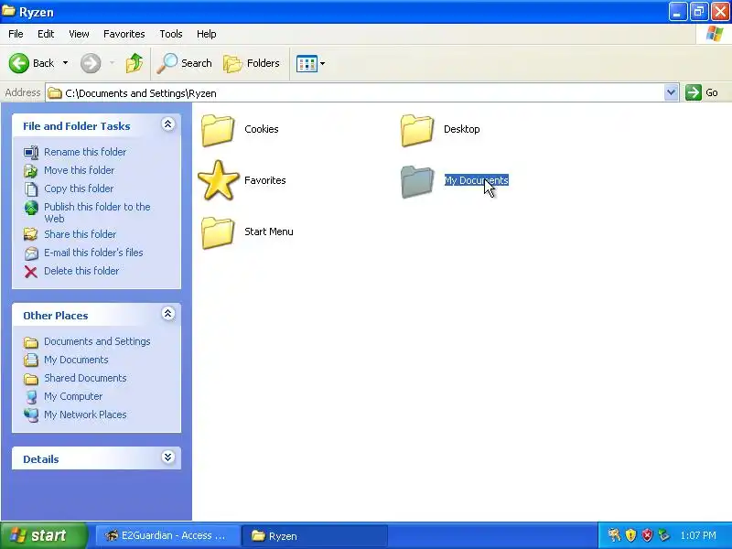Image resolution: width=732 pixels, height=549 pixels.
Task: Click the highlighted My Documents label
Action: pyautogui.click(x=476, y=180)
